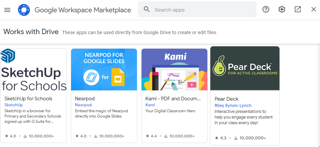The width and height of the screenshot is (320, 147).
Task: Click the Nearpod developer link
Action: 83,105
